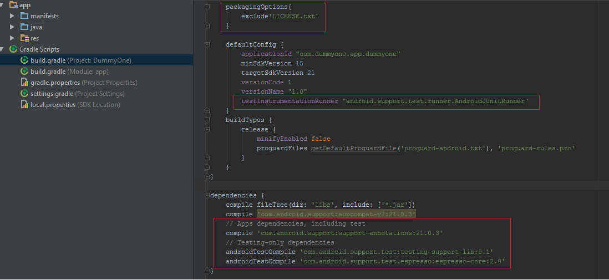This screenshot has height=280, width=609.
Task: Place cursor on exclude'LICENSE.txt' line
Action: coord(280,17)
